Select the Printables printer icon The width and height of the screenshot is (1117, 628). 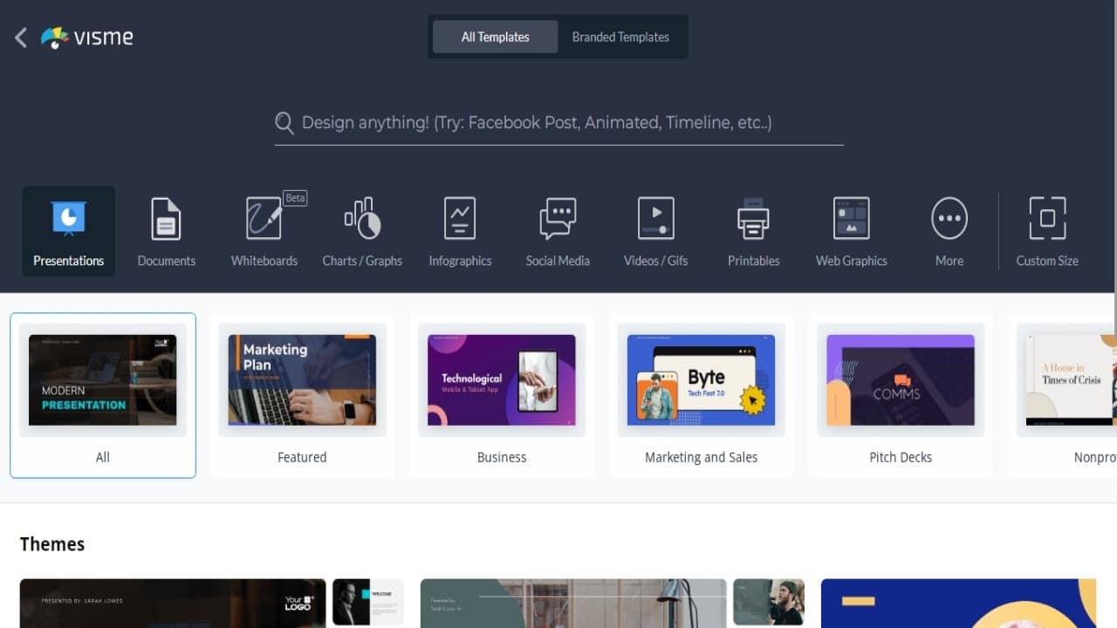click(753, 218)
